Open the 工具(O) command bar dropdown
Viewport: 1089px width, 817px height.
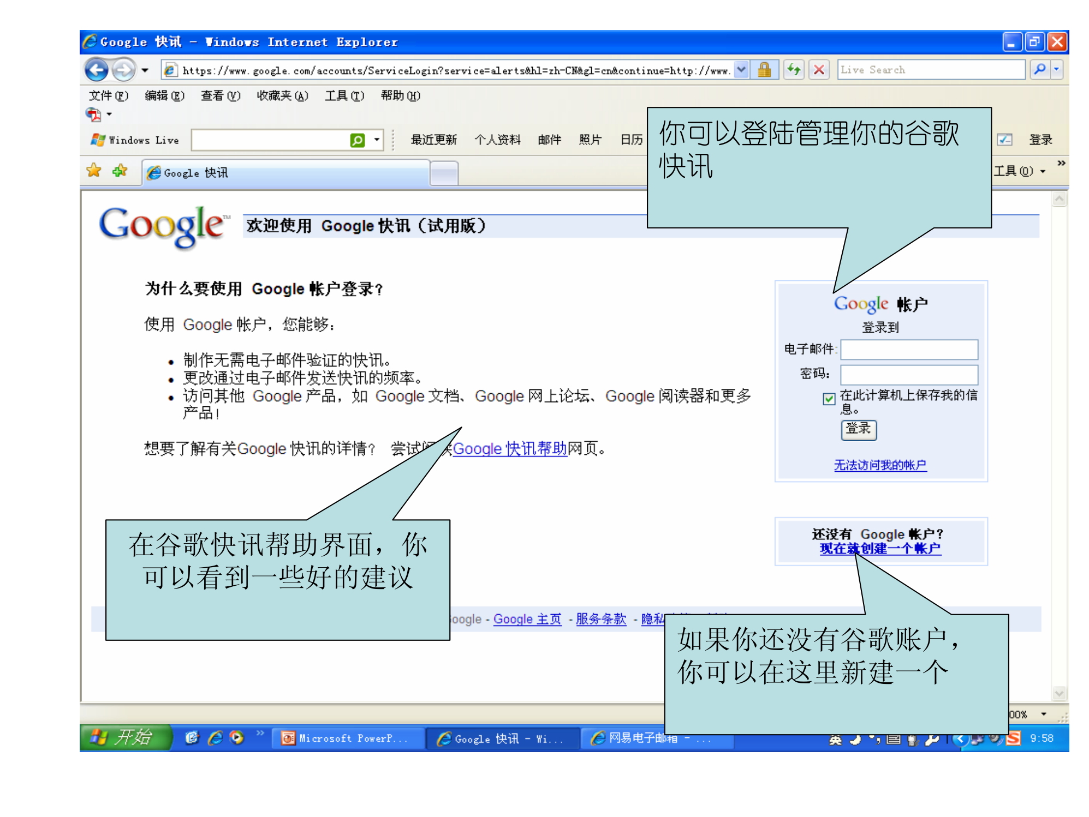(1020, 171)
